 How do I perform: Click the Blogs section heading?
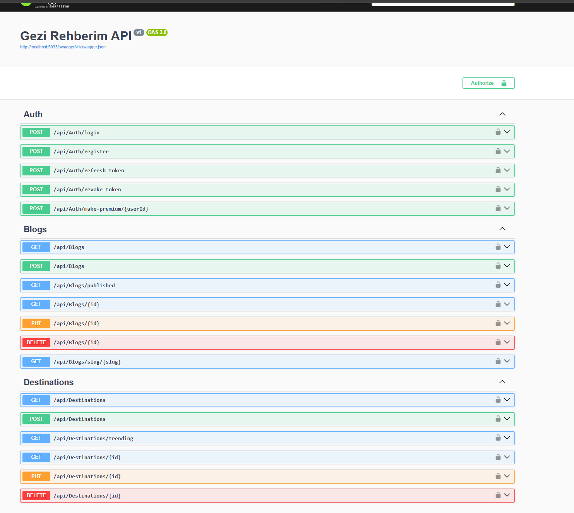35,229
